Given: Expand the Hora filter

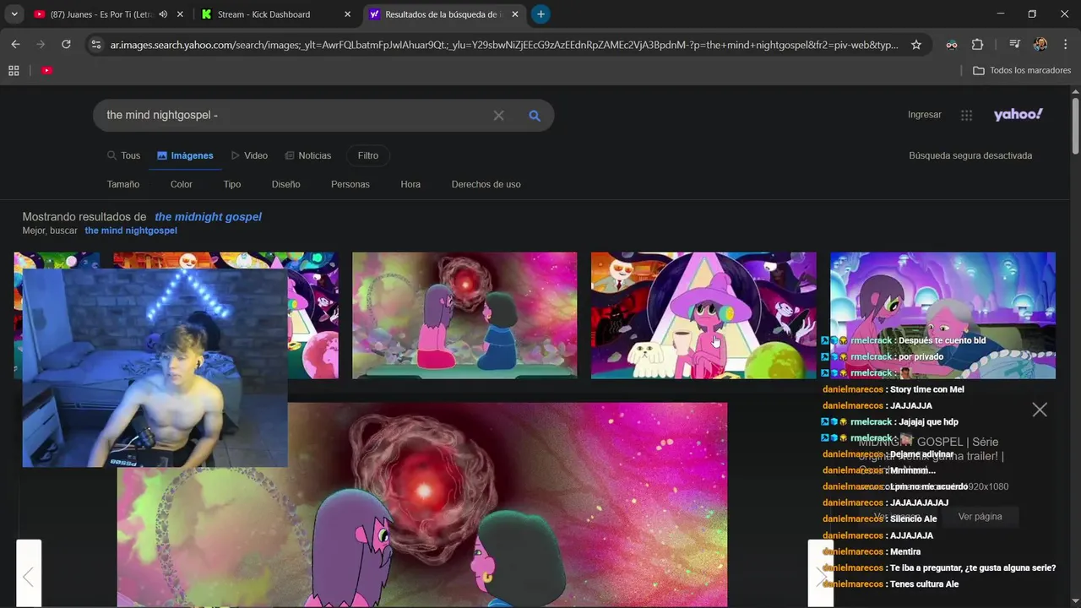Looking at the screenshot, I should coord(410,184).
